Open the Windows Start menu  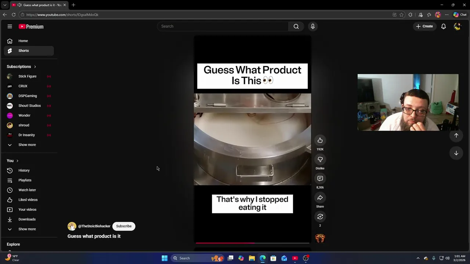tap(164, 258)
